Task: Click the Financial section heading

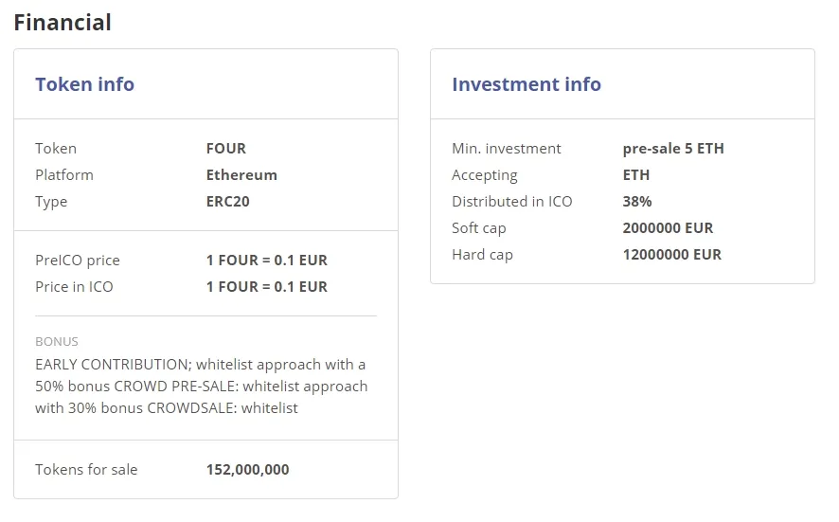Action: pos(62,23)
